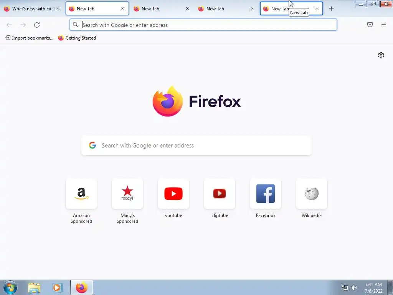The height and width of the screenshot is (295, 393).
Task: Open Windows Explorer from the taskbar
Action: pyautogui.click(x=34, y=288)
